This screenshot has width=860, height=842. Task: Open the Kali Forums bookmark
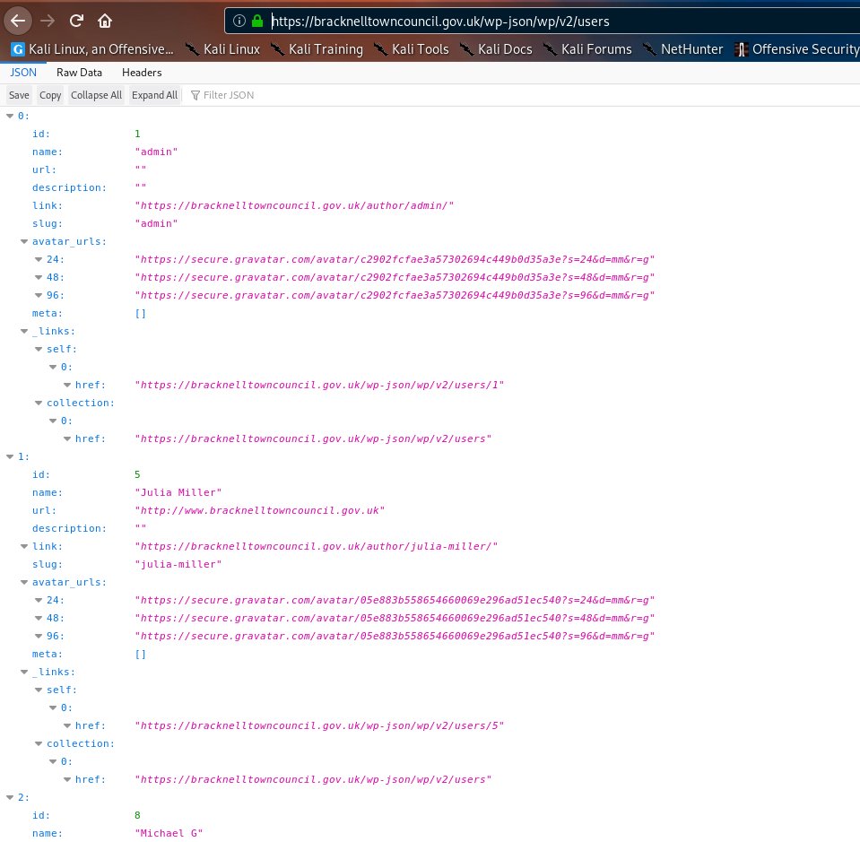(x=586, y=49)
